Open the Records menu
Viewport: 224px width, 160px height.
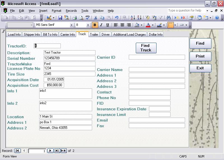[x=71, y=11]
